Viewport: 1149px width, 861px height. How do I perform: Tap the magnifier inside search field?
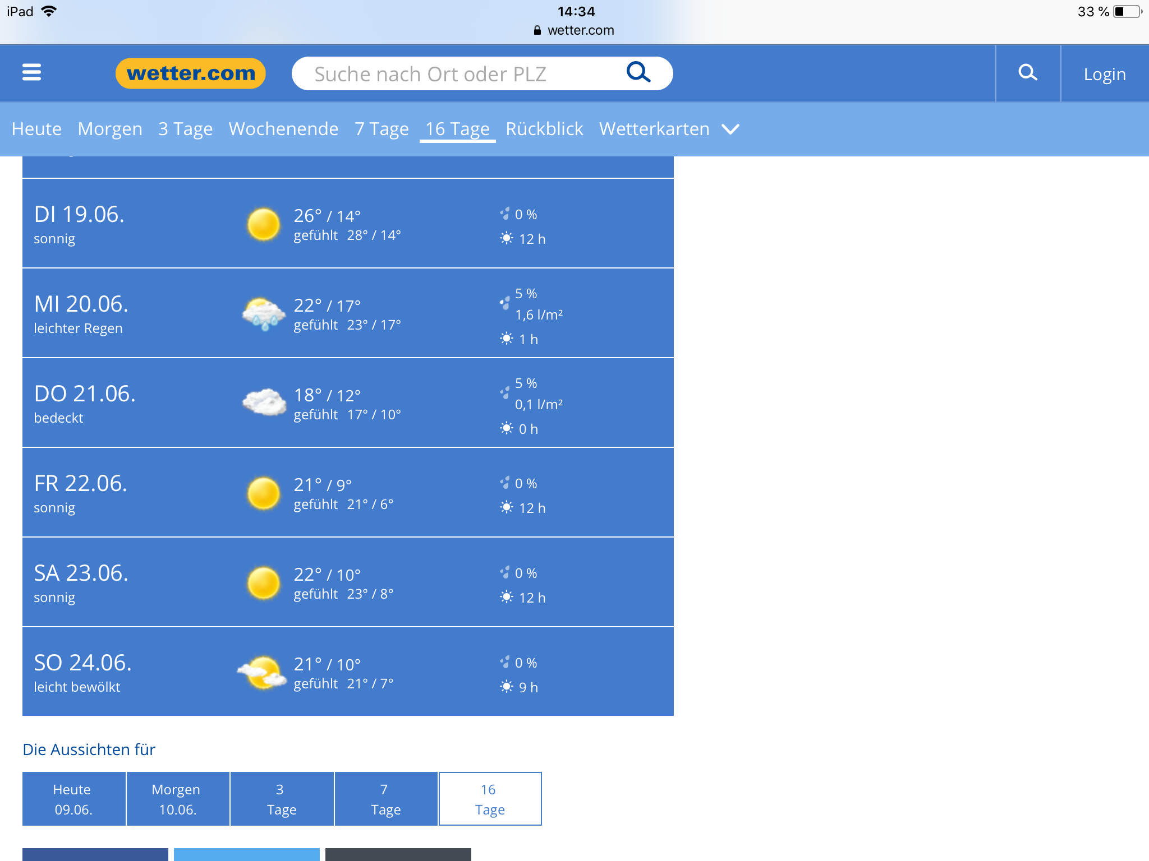[638, 73]
